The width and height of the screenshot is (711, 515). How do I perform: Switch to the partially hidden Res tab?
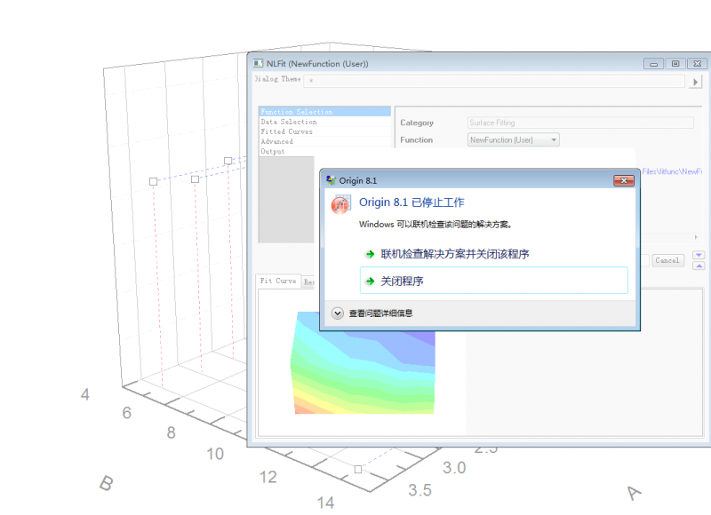pyautogui.click(x=308, y=282)
